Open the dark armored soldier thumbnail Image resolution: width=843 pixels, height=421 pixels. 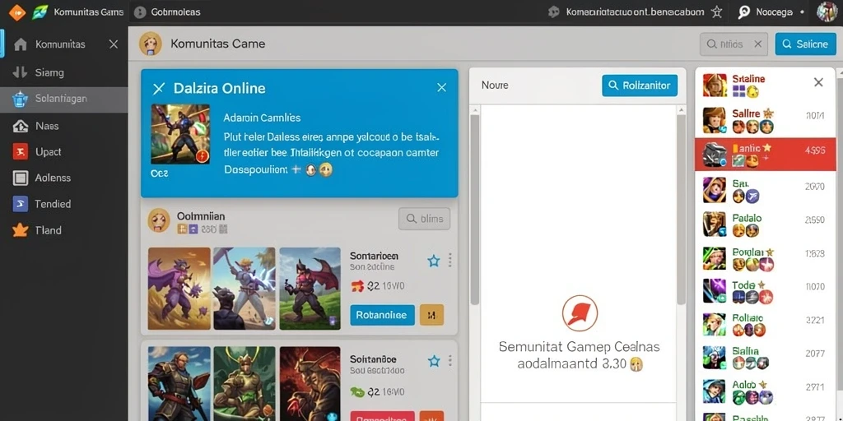179,383
